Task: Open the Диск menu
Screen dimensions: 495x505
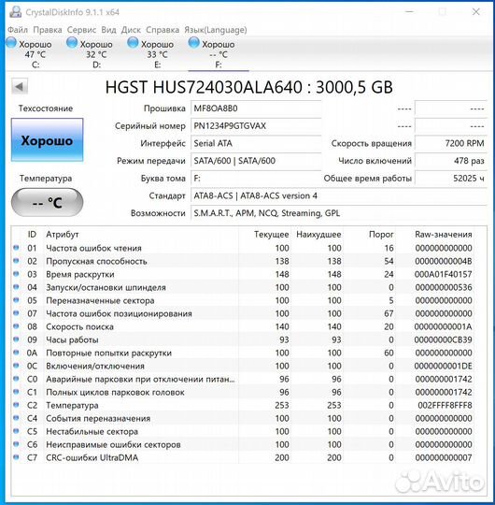Action: (x=131, y=30)
